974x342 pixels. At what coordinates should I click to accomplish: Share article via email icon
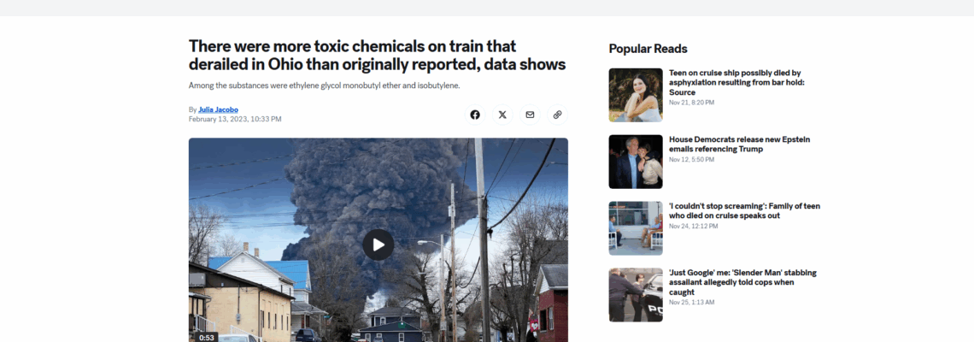(x=530, y=115)
